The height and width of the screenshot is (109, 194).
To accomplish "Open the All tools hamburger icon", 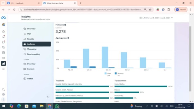I will tap(3, 69).
